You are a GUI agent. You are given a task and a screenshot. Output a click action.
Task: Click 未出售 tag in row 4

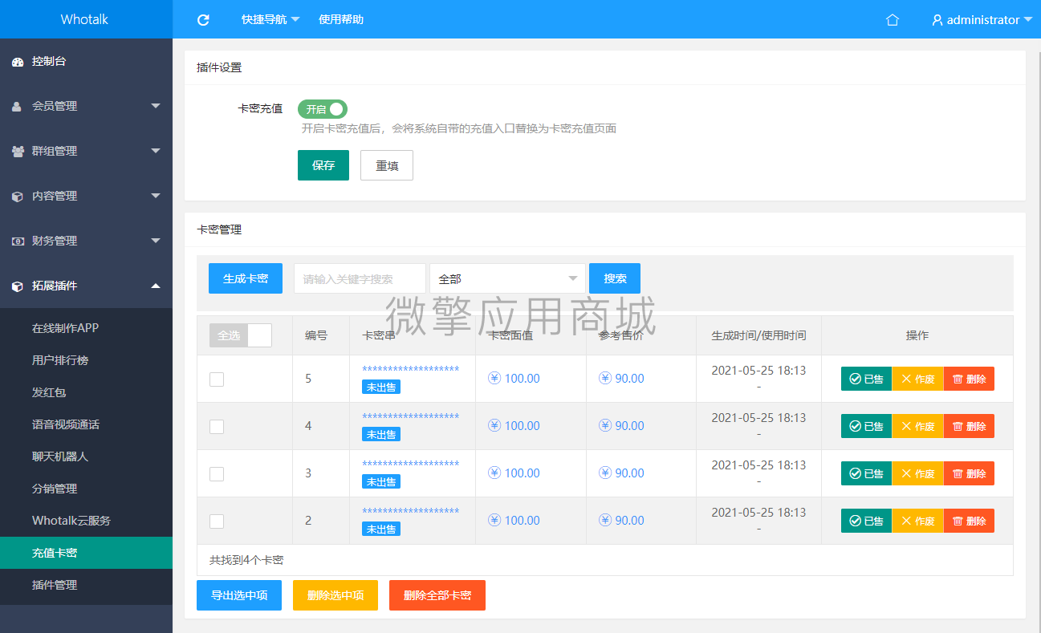[x=381, y=435]
